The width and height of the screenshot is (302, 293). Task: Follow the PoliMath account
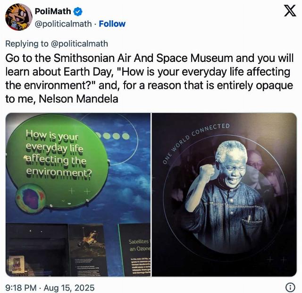click(112, 24)
